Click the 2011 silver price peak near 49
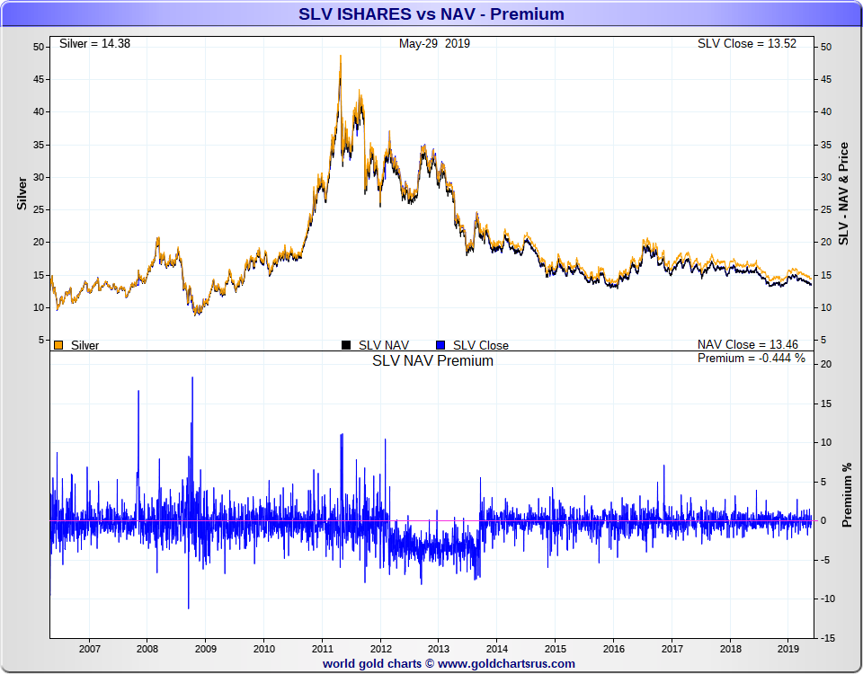 click(x=340, y=56)
